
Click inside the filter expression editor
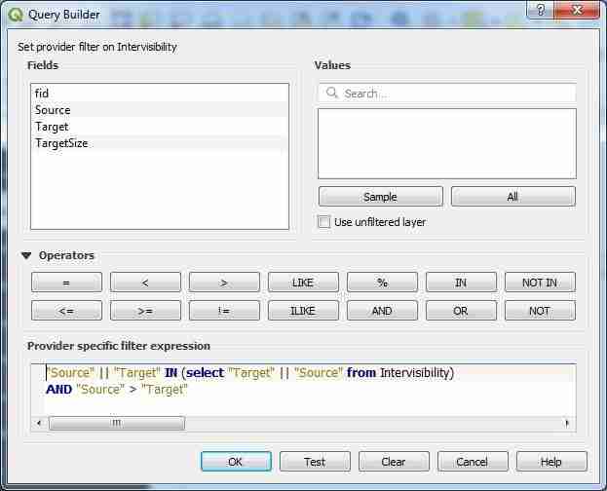tap(303, 391)
